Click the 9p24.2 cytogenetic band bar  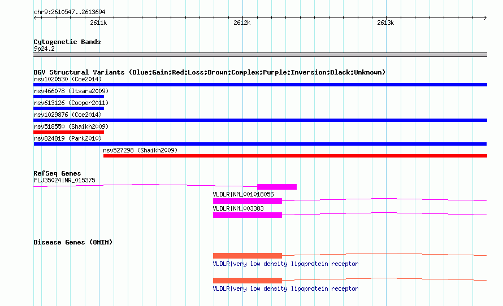click(x=260, y=55)
